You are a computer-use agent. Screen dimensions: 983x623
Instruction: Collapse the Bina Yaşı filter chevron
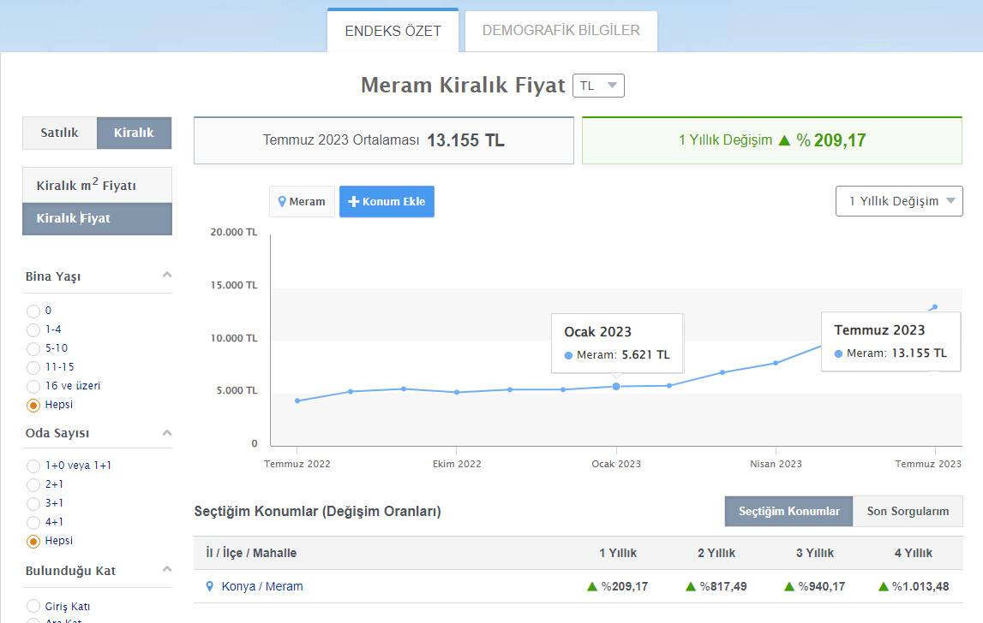pyautogui.click(x=167, y=276)
